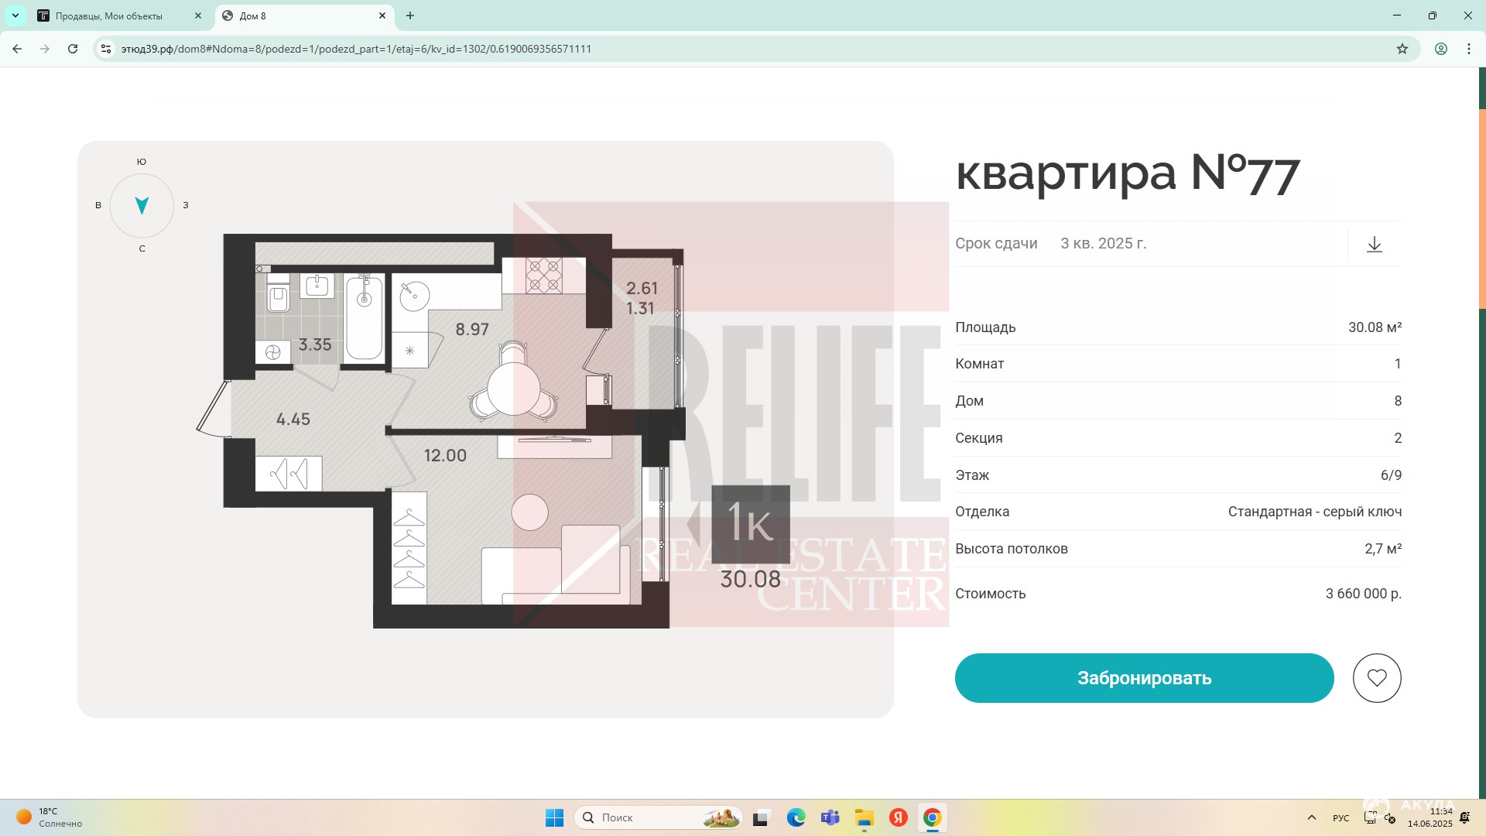This screenshot has width=1486, height=836.
Task: Open a new browser tab
Action: pyautogui.click(x=410, y=15)
